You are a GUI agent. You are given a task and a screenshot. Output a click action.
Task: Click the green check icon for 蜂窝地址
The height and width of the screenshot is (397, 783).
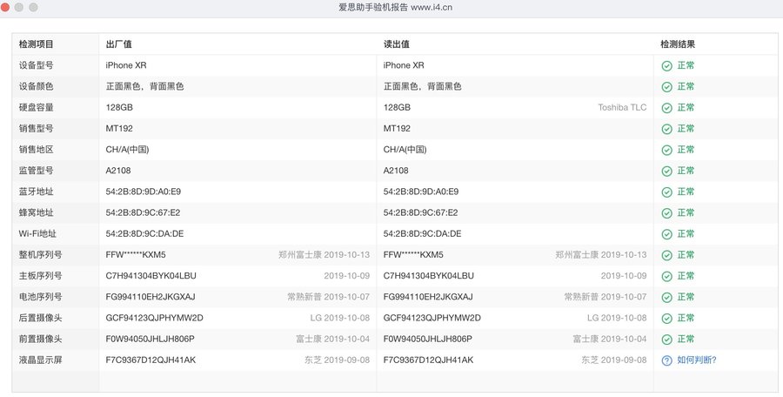(666, 213)
